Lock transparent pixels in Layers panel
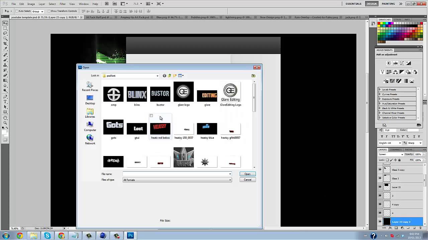428x240 pixels. (388, 160)
